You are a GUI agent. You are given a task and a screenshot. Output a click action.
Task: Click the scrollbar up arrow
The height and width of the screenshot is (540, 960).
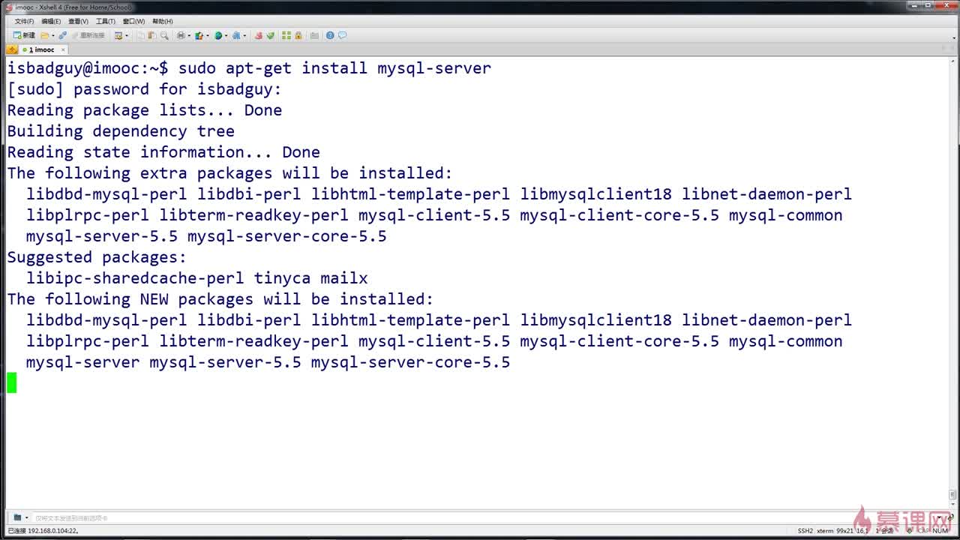pos(953,61)
